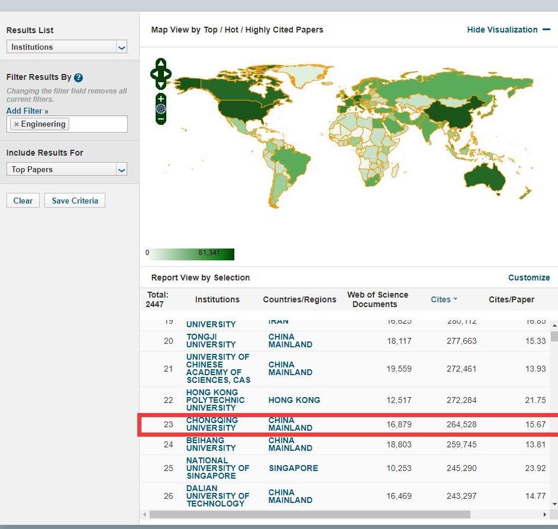Viewport: 558px width, 529px height.
Task: Zoom in on the map with plus
Action: (161, 99)
